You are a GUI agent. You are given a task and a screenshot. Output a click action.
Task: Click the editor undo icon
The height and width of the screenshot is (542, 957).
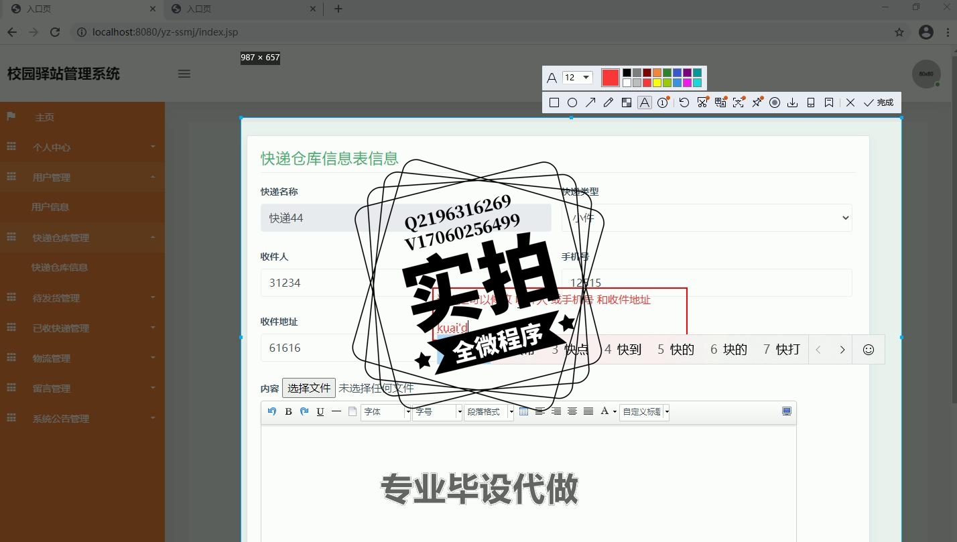272,411
